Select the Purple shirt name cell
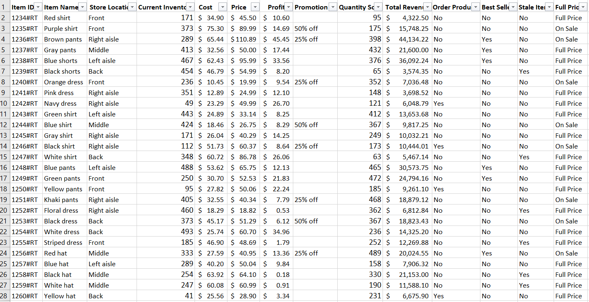 click(65, 28)
